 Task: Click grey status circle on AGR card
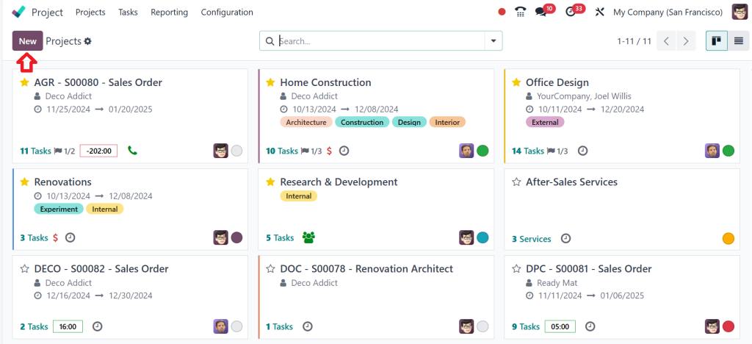[x=236, y=151]
